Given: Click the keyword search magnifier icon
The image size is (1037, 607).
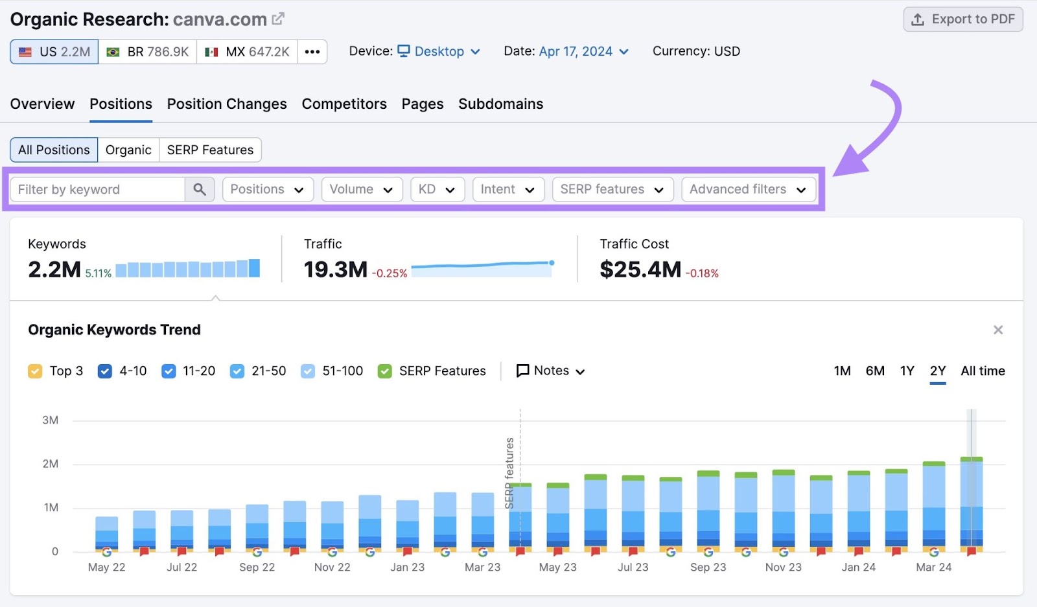Looking at the screenshot, I should [200, 189].
